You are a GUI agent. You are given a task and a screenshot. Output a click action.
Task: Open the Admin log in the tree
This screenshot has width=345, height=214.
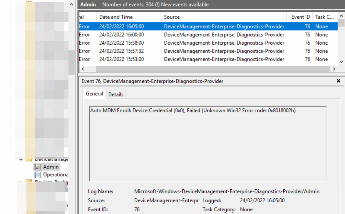click(51, 167)
